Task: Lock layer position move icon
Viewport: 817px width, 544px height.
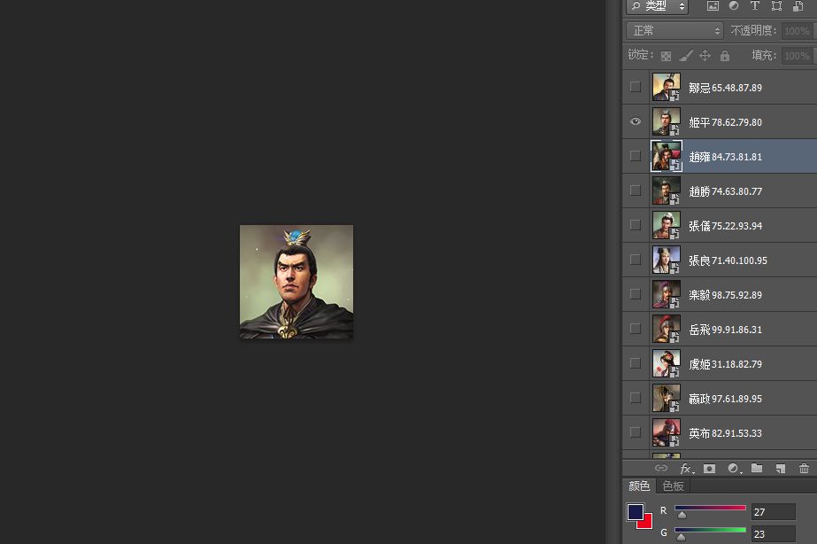Action: pos(705,56)
